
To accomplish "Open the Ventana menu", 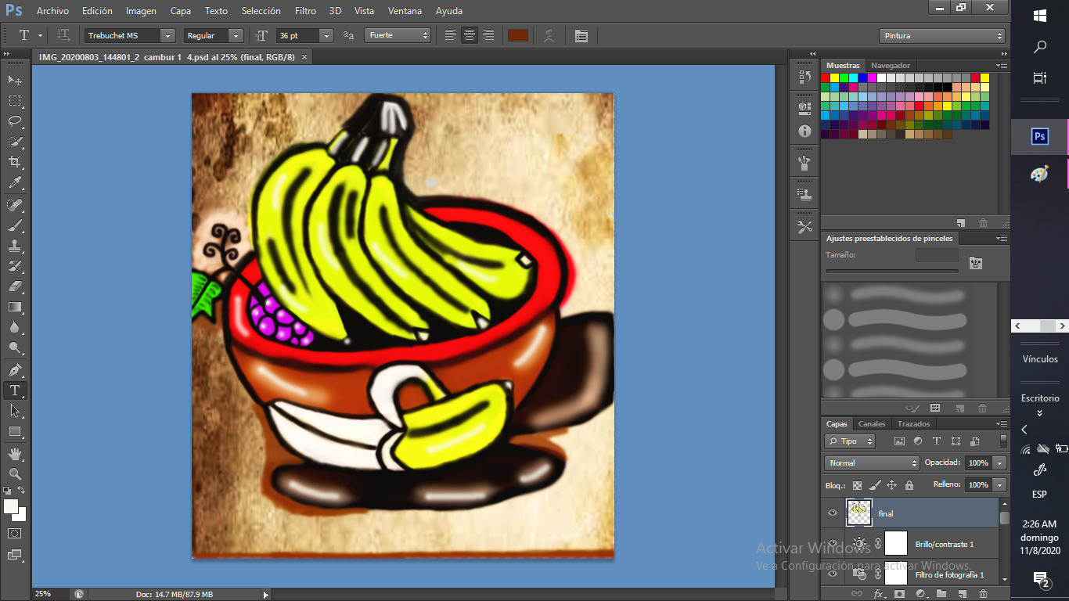I will (x=405, y=11).
